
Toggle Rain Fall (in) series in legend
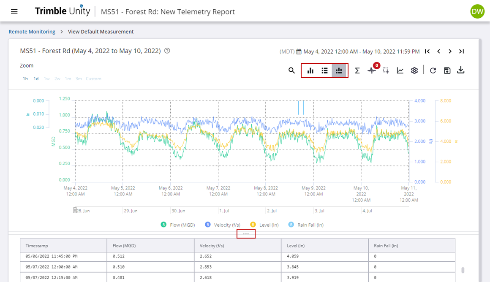(x=306, y=225)
